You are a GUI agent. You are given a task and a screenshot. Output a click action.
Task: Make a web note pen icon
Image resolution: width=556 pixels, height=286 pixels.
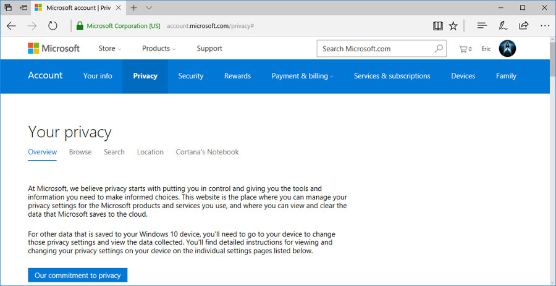click(502, 25)
